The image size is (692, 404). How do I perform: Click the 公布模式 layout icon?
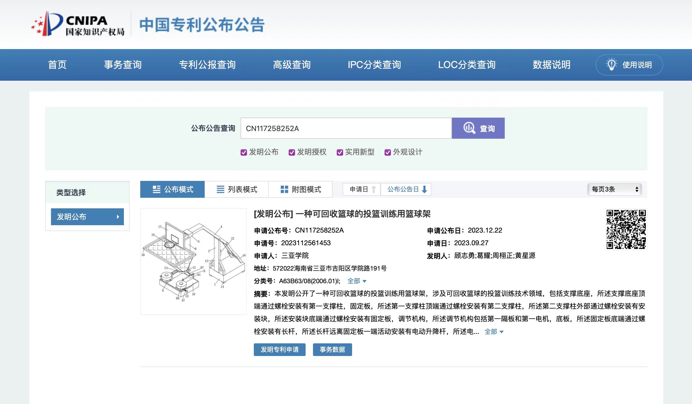157,189
